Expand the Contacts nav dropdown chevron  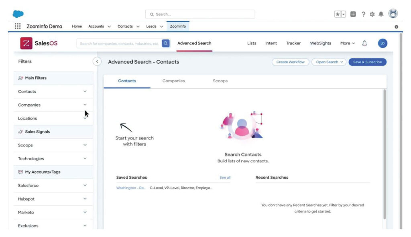[x=138, y=26]
